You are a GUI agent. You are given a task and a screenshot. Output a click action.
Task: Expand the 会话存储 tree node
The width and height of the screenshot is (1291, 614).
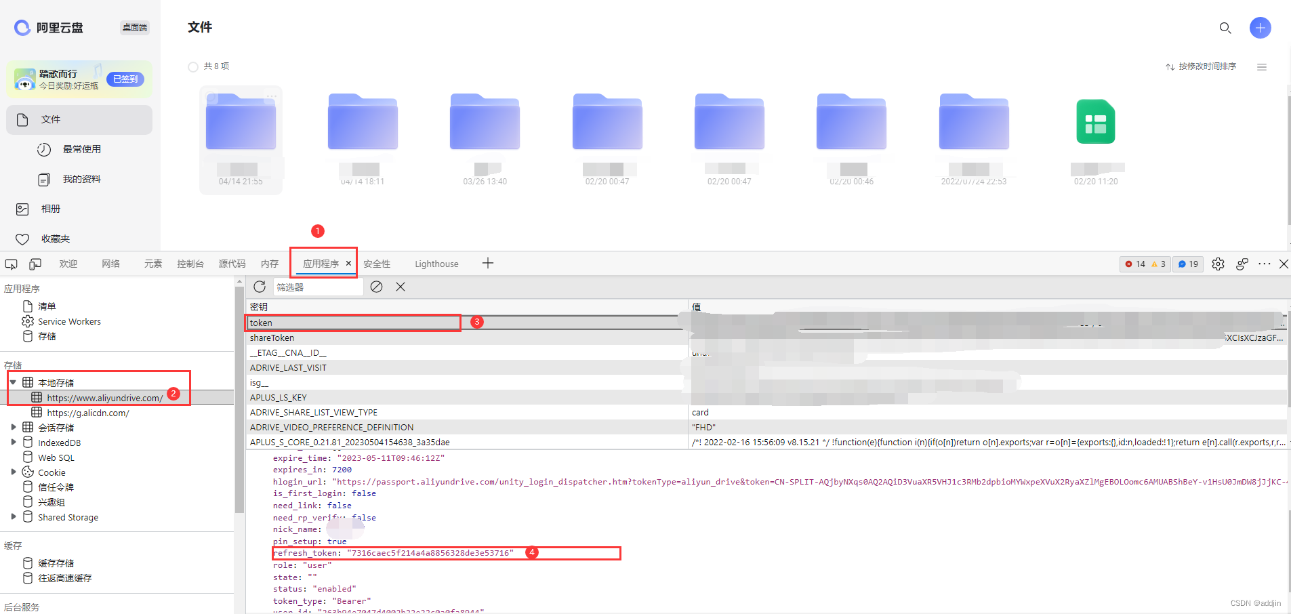click(x=13, y=427)
